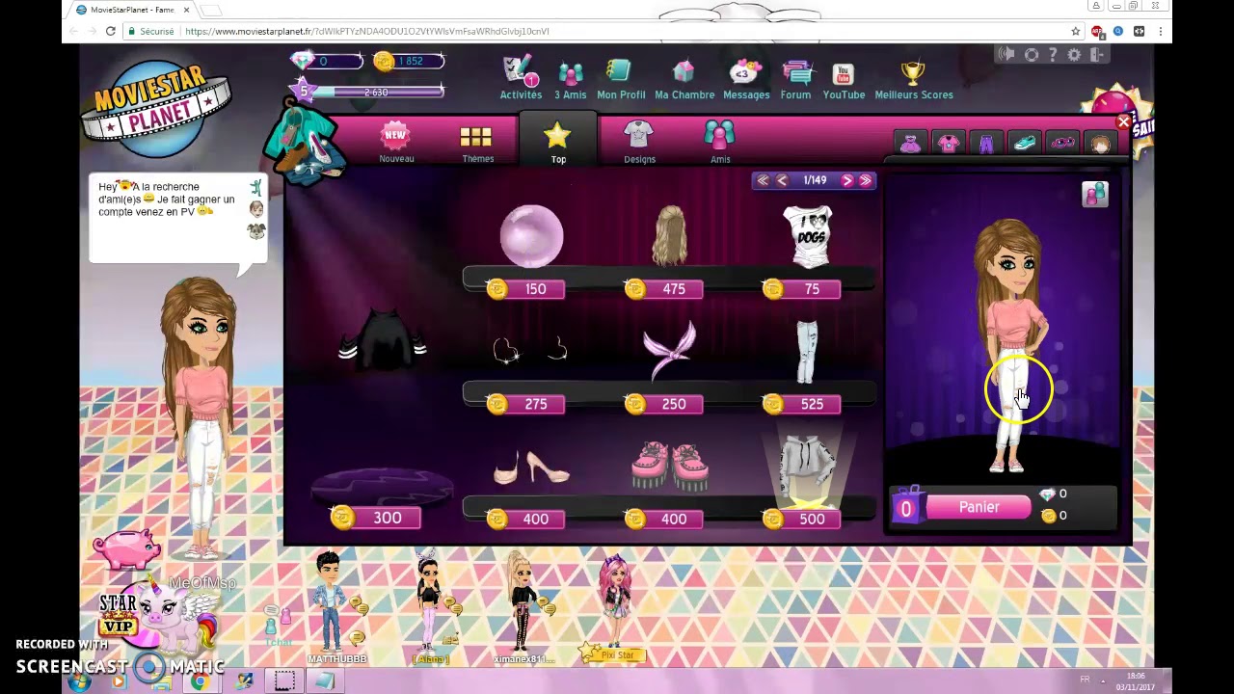Click the MATTHUBBB avatar
1234x694 pixels.
coord(331,602)
